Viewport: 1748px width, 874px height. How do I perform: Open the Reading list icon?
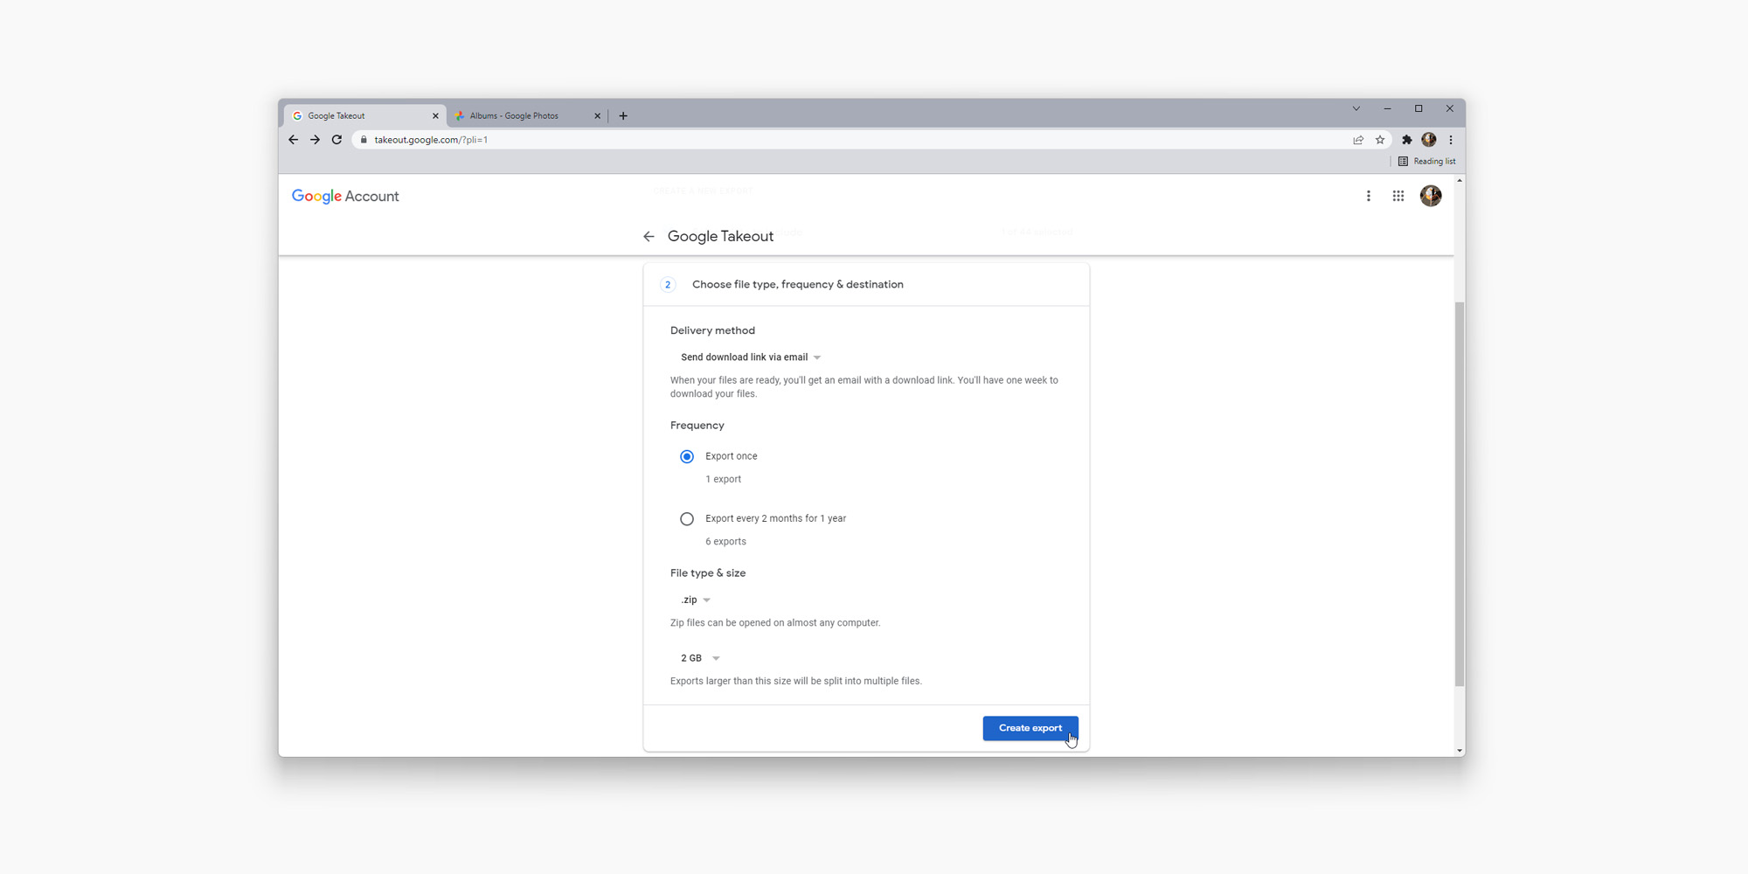click(x=1402, y=161)
